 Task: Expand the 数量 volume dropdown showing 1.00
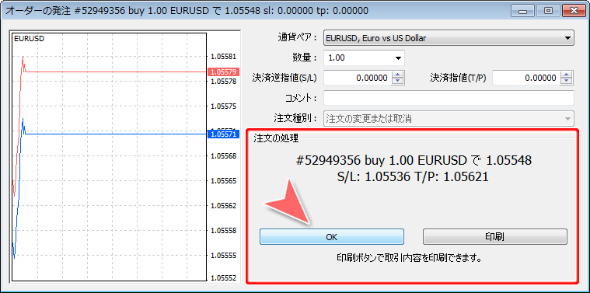pyautogui.click(x=398, y=58)
